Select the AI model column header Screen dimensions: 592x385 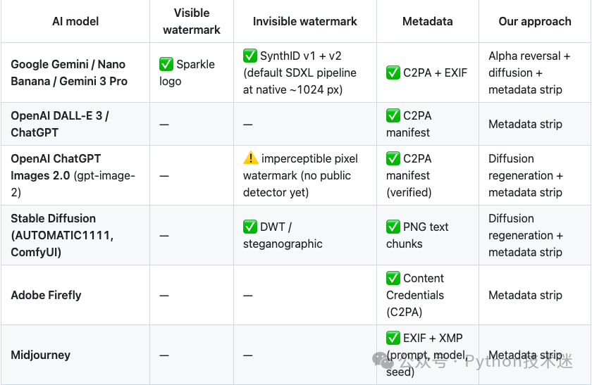click(75, 21)
